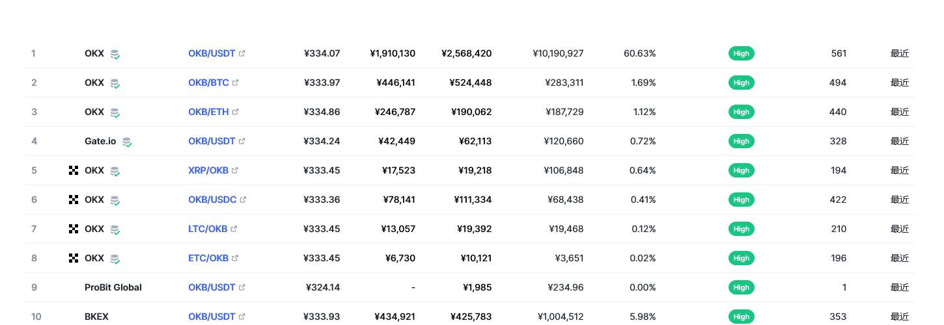Open the ETC/OKB trading pair link
This screenshot has width=944, height=325.
(x=208, y=258)
